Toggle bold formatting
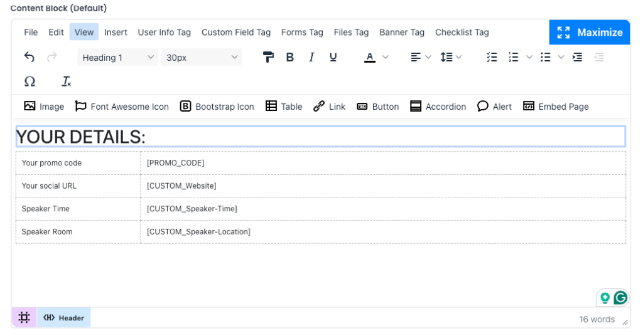 (290, 57)
